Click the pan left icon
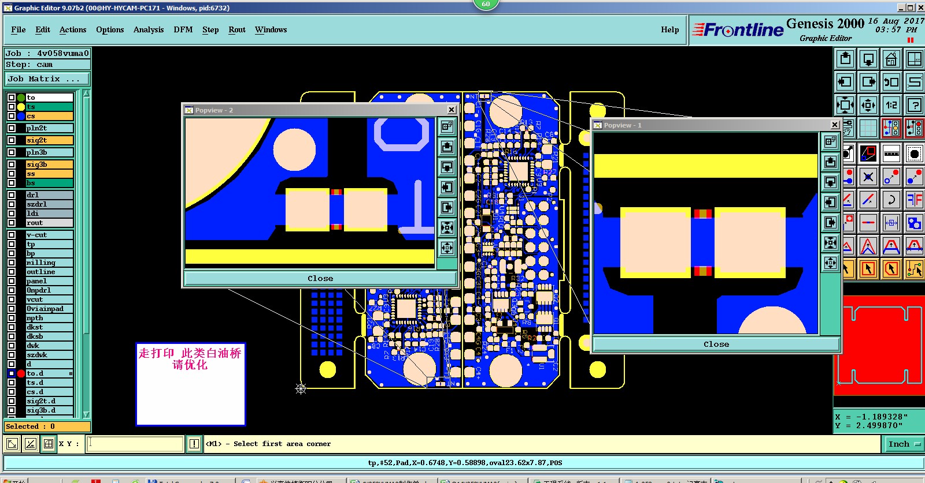The height and width of the screenshot is (483, 925). (x=845, y=82)
